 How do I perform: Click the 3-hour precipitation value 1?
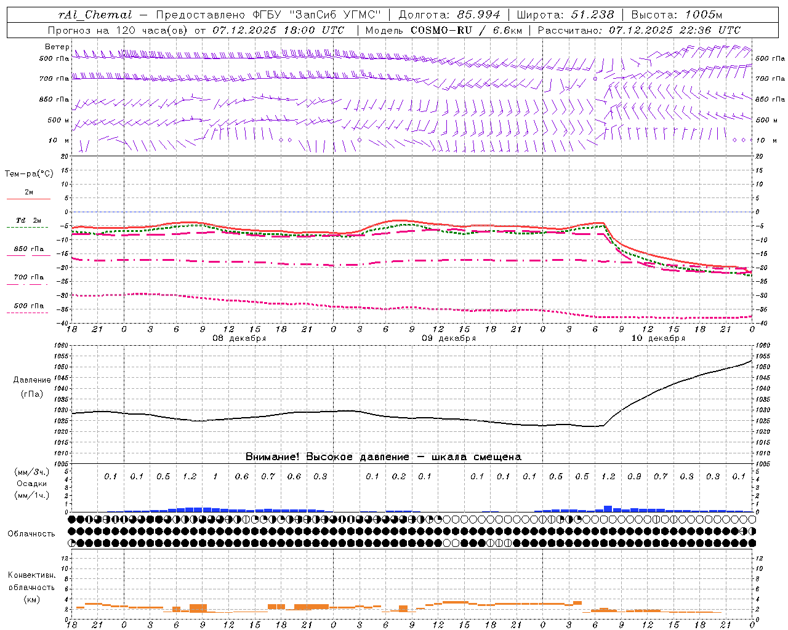(x=215, y=476)
